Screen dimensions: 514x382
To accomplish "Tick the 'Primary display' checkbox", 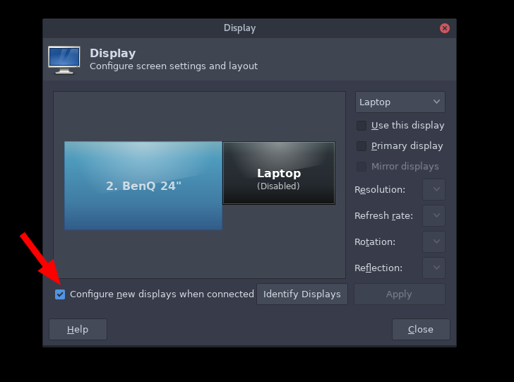I will [361, 146].
